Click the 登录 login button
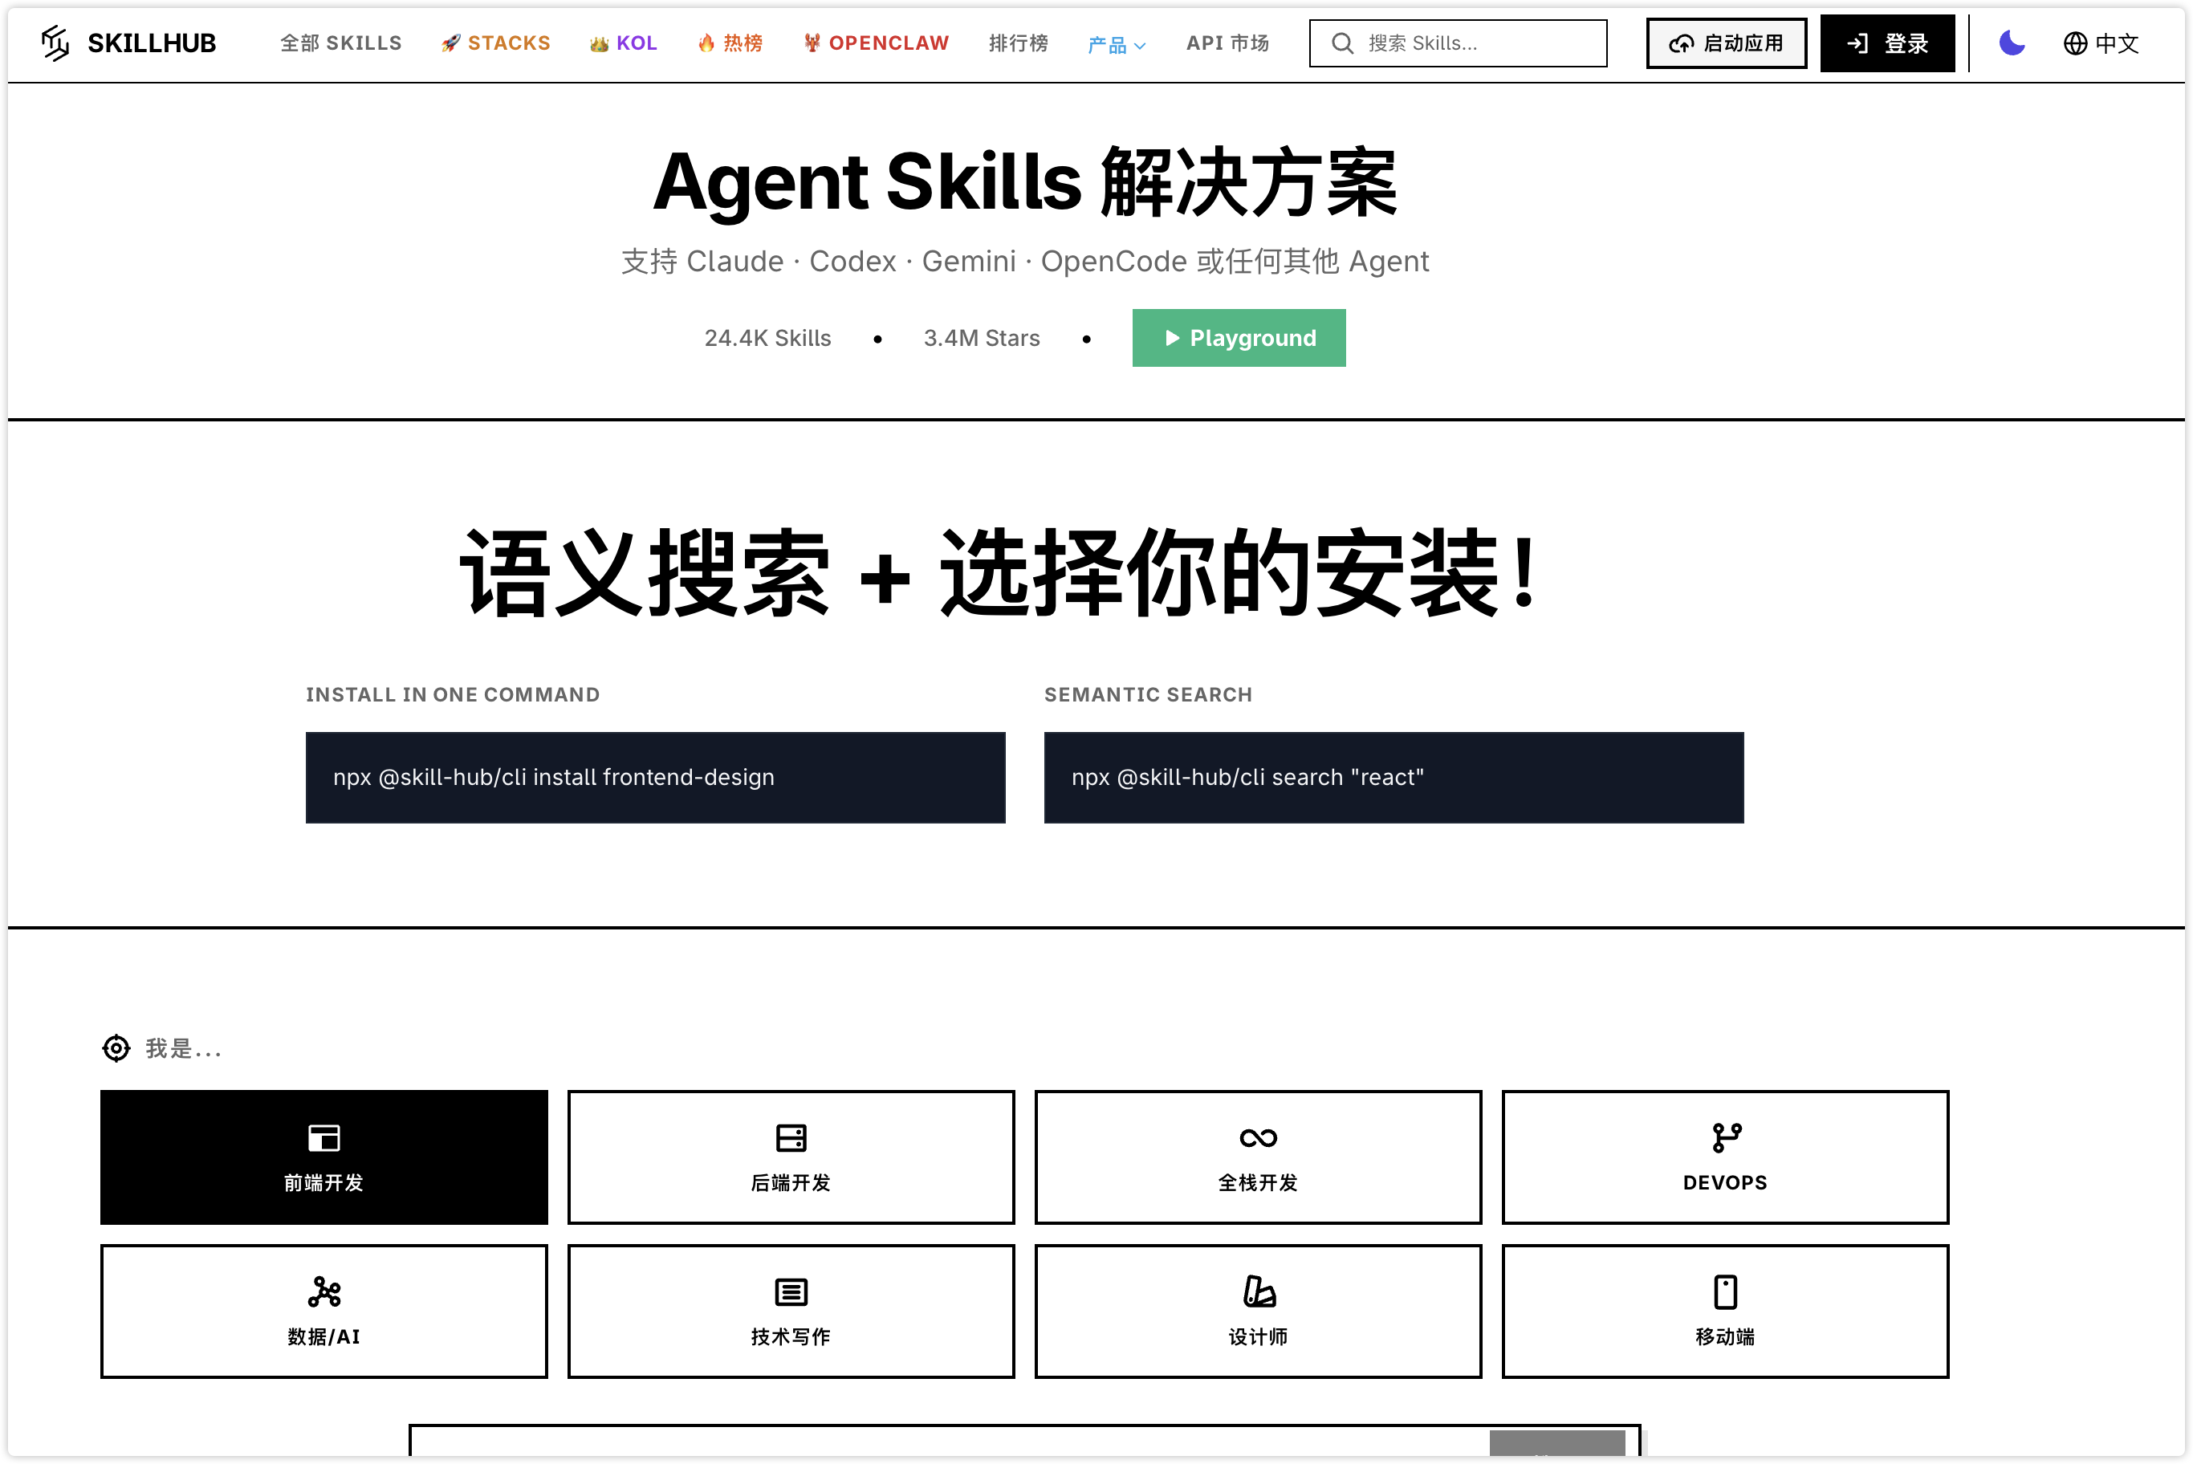The image size is (2193, 1464). click(1887, 43)
